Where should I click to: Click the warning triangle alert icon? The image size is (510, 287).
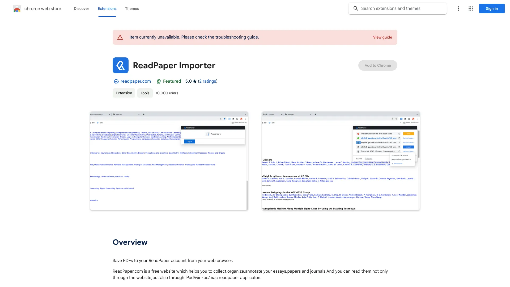pyautogui.click(x=120, y=37)
